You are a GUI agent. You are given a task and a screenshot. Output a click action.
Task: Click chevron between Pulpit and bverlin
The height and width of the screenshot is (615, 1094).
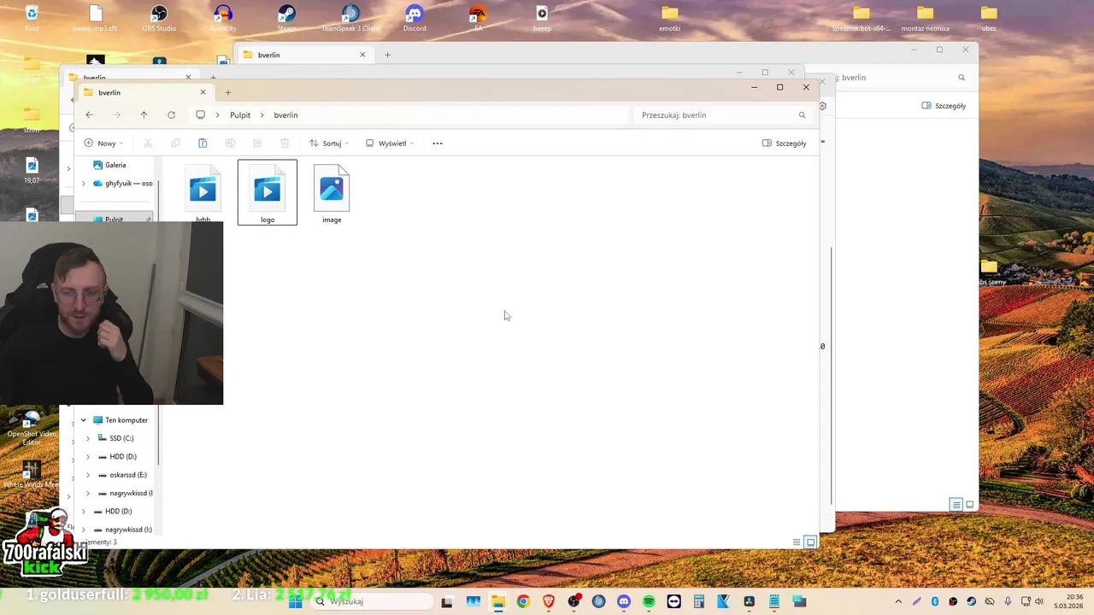point(262,114)
